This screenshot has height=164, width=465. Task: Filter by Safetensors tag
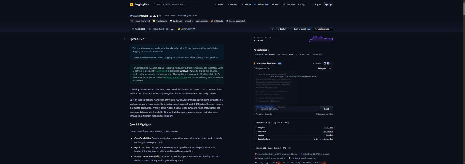coord(176,21)
